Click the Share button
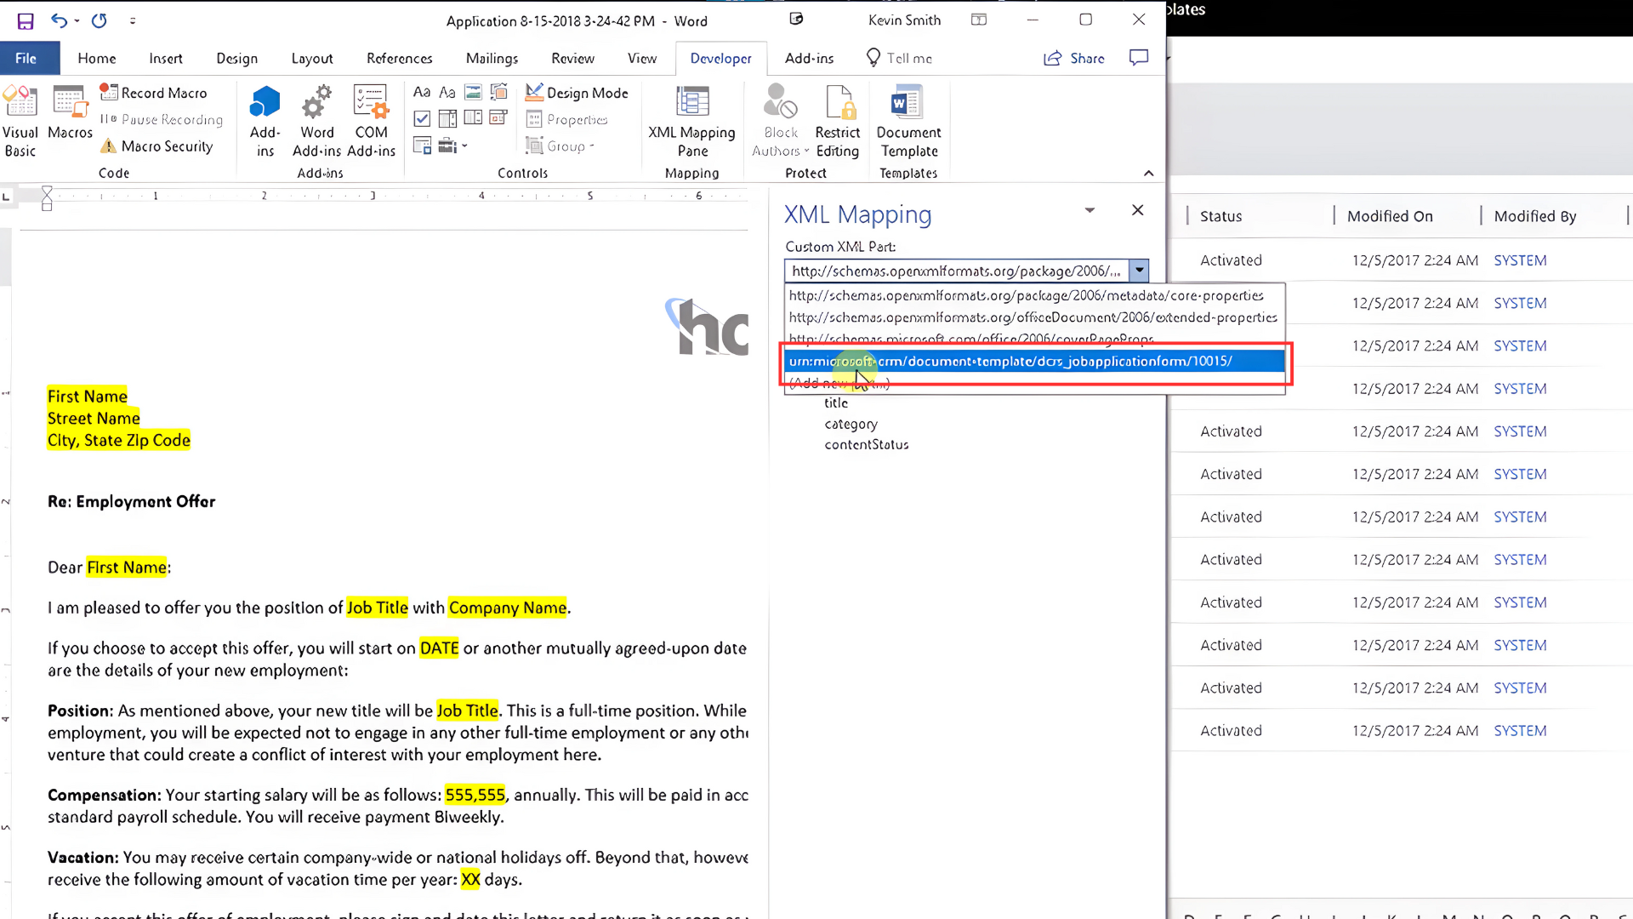The image size is (1633, 919). 1074,58
